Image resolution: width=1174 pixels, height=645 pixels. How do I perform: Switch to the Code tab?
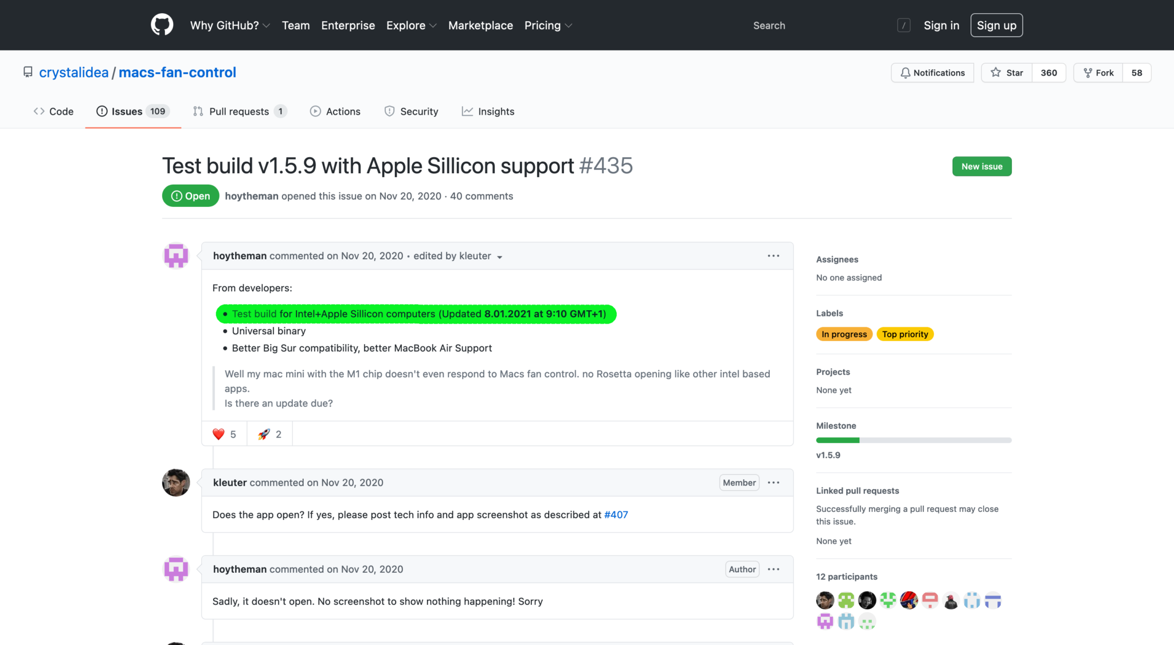coord(53,111)
